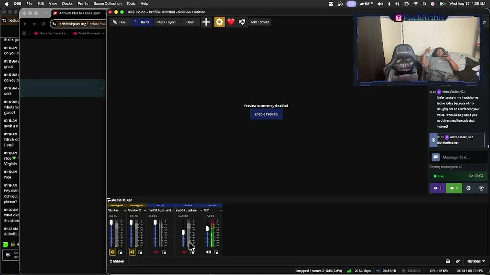Mute the Mic/Aux 2 speaker icon

(132, 252)
